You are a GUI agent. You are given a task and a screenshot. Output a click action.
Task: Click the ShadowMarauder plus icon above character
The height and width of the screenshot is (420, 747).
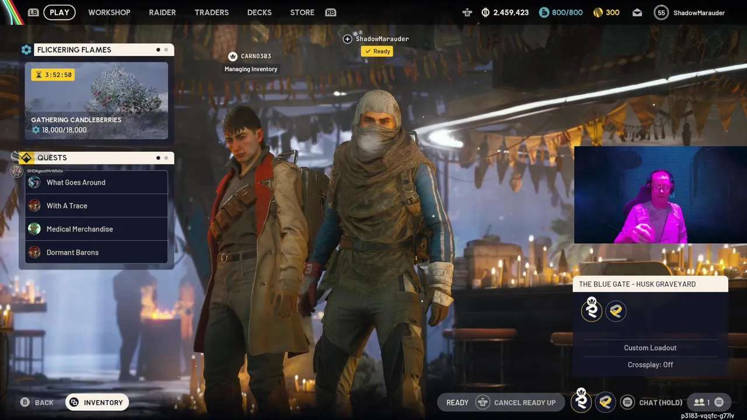[x=347, y=38]
